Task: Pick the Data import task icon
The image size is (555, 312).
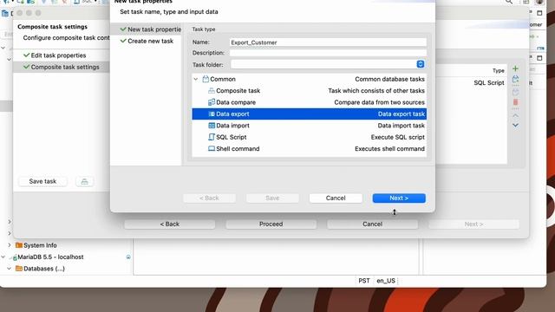Action: point(212,126)
